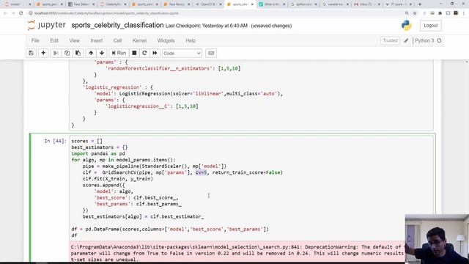469x264 pixels.
Task: Open the Widgets menu
Action: pos(166,40)
